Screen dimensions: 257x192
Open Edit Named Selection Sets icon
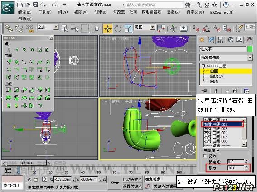pyautogui.click(x=239, y=28)
